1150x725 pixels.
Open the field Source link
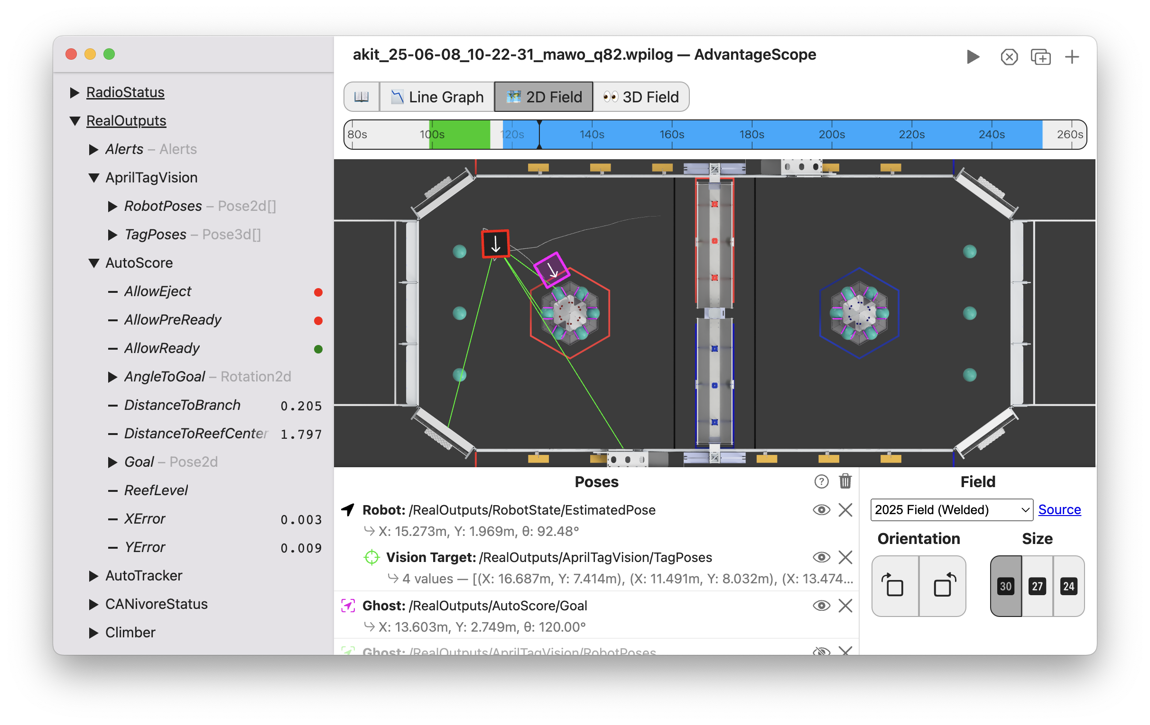click(1059, 510)
